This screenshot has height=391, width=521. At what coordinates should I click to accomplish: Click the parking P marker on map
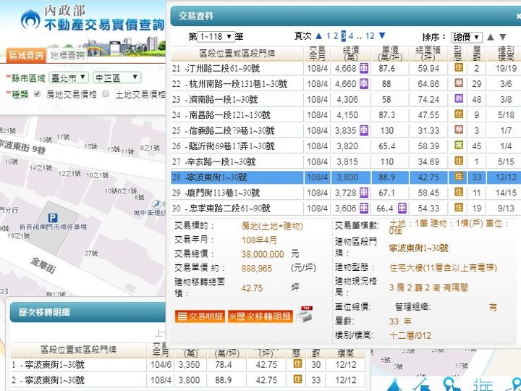click(x=53, y=218)
